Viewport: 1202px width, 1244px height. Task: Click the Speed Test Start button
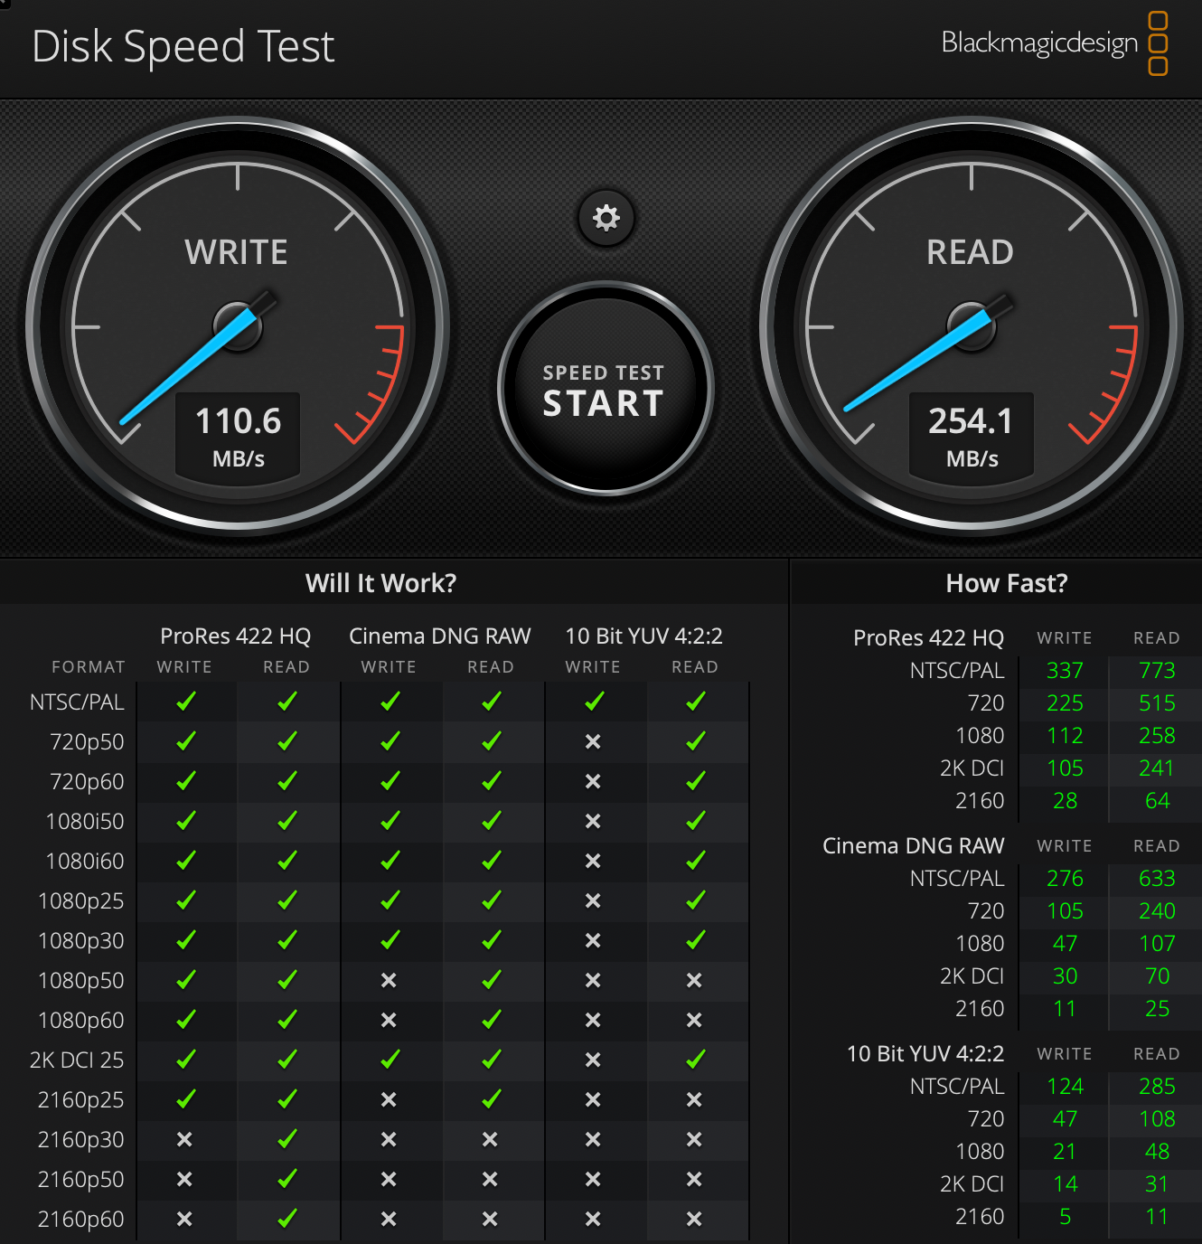tap(605, 390)
